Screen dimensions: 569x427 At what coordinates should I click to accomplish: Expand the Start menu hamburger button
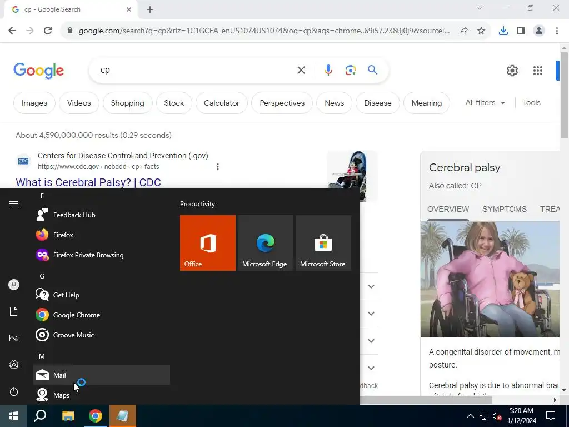click(x=14, y=203)
